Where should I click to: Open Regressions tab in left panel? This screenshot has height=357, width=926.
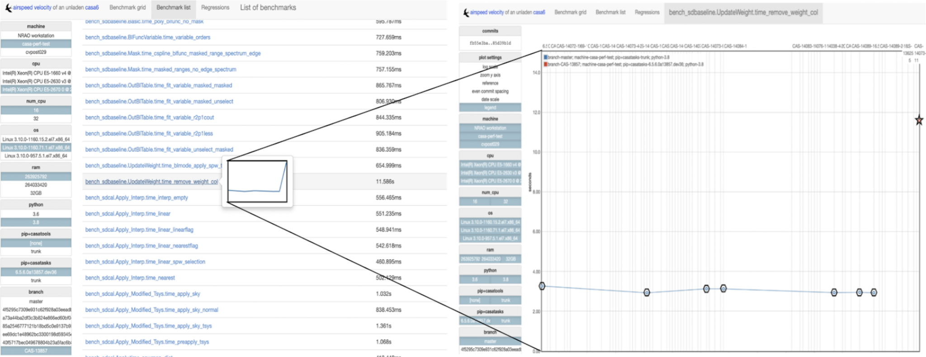(x=215, y=8)
